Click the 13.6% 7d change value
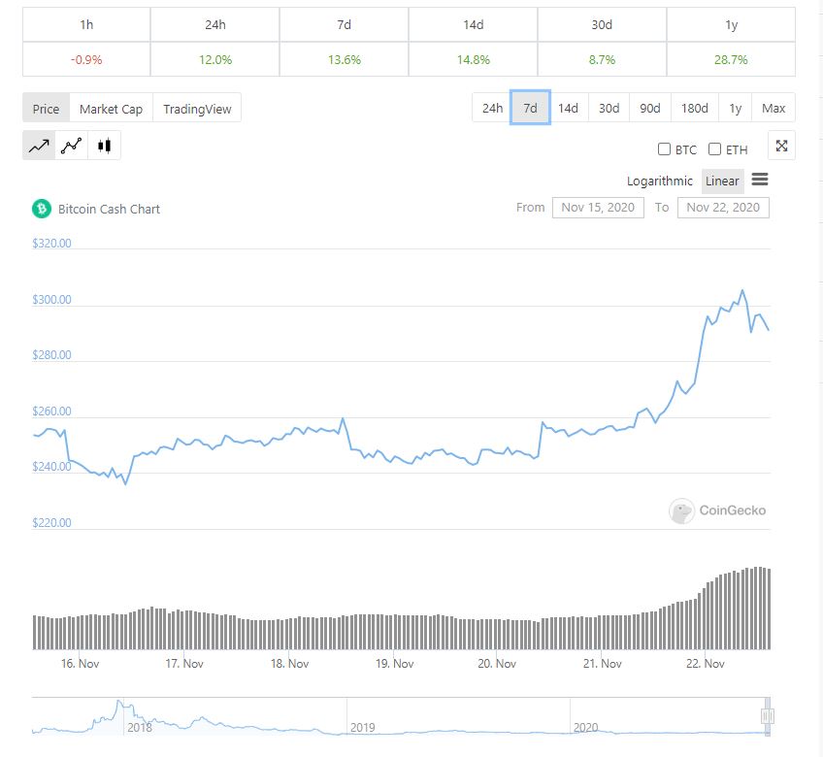823x757 pixels. coord(345,59)
